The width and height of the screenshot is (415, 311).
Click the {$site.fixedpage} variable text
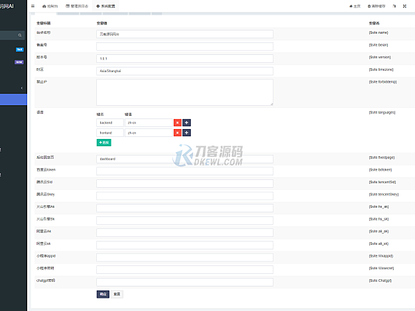(382, 157)
